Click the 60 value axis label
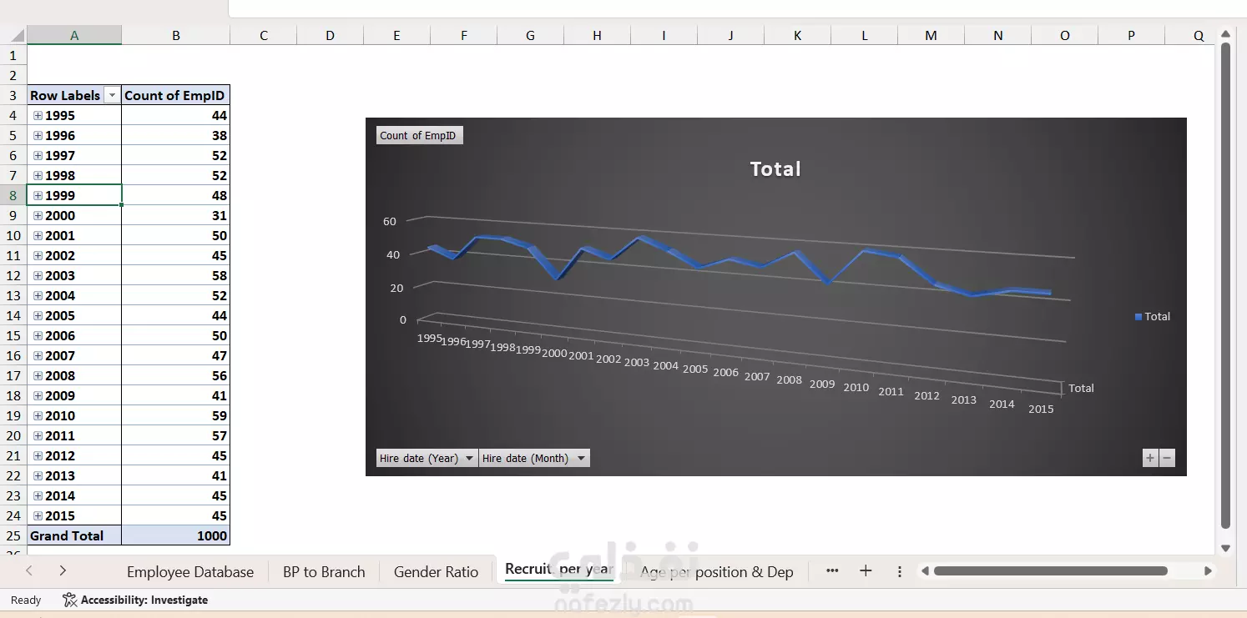Image resolution: width=1247 pixels, height=618 pixels. click(390, 221)
